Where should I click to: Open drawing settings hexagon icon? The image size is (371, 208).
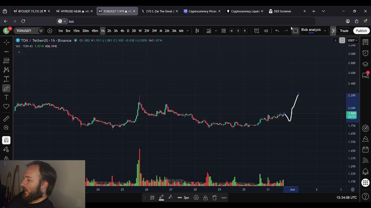[x=196, y=198]
